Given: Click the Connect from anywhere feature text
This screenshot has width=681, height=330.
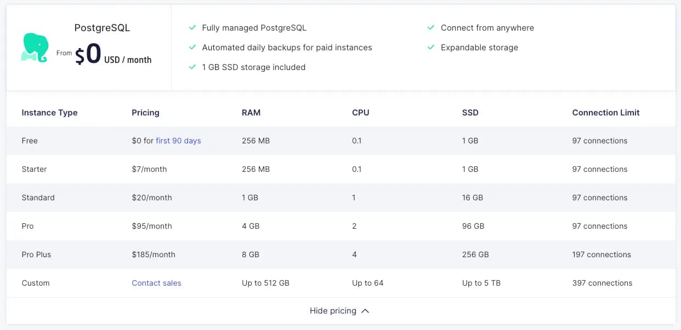Looking at the screenshot, I should pyautogui.click(x=487, y=28).
